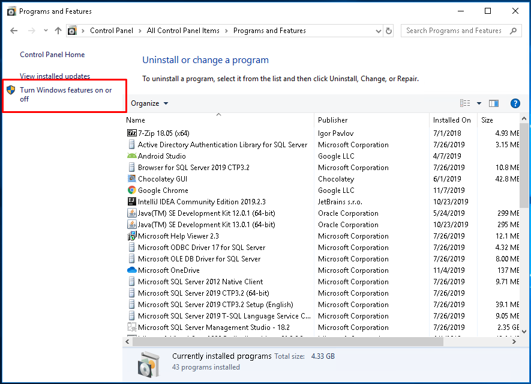Click Igor Pavlov publisher cell

tap(335, 133)
